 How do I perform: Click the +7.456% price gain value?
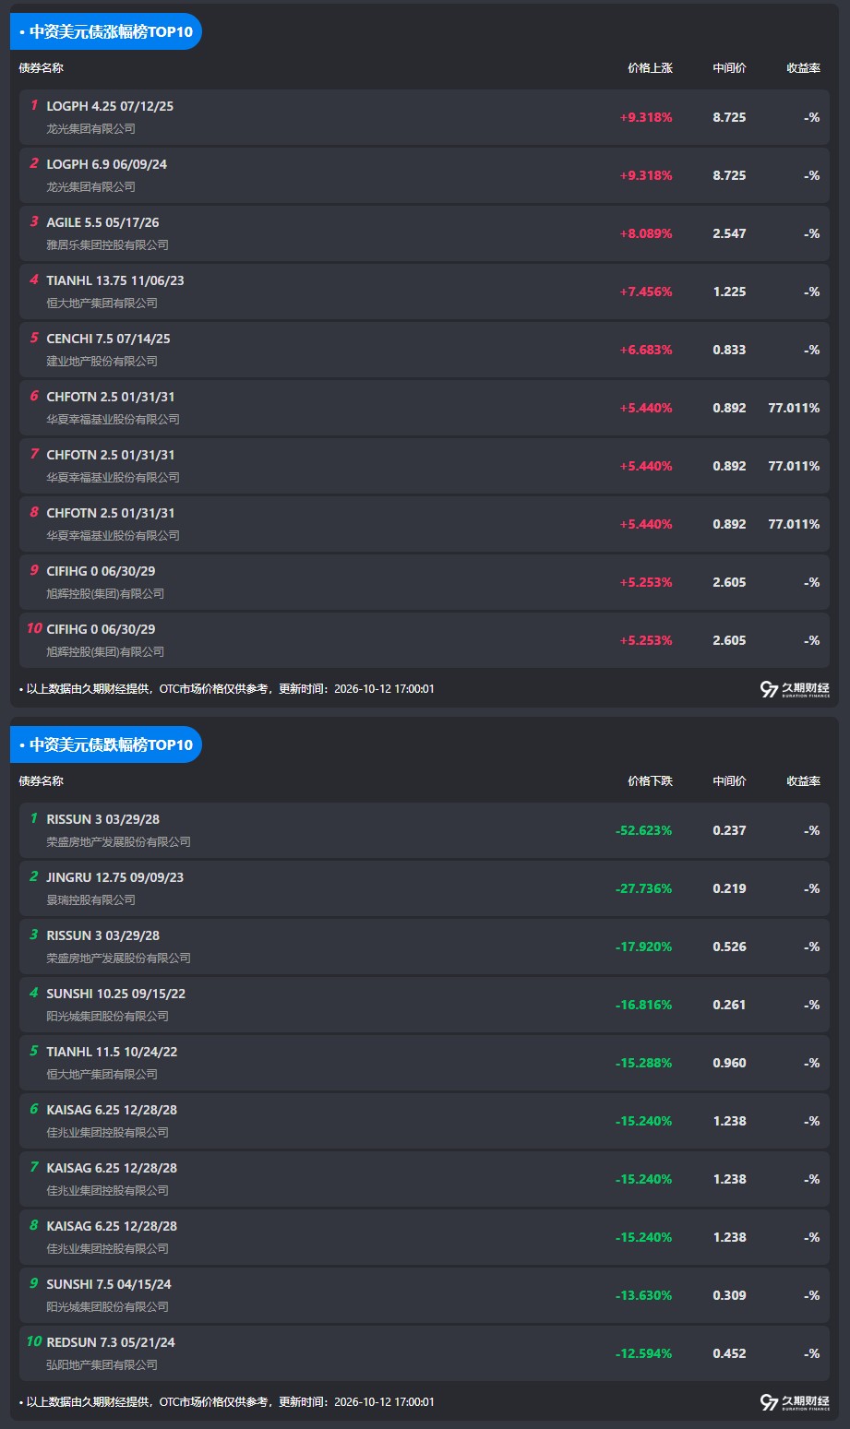(x=646, y=292)
